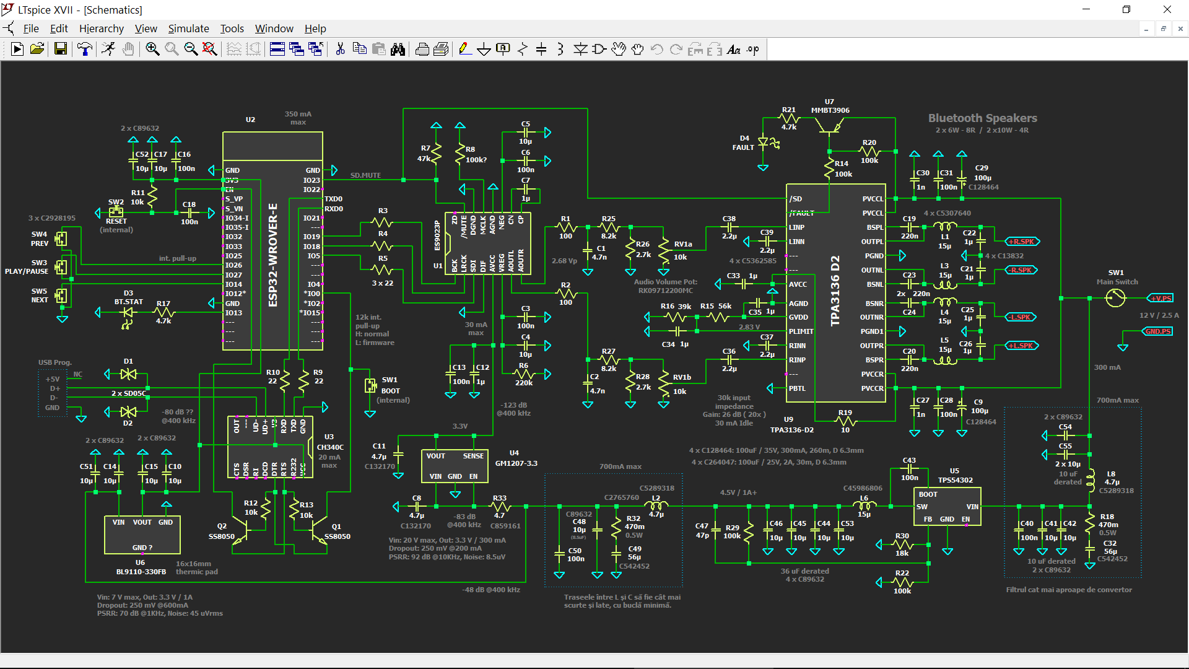Tile windows horizontally using the toolbar icon
This screenshot has width=1189, height=669.
277,49
